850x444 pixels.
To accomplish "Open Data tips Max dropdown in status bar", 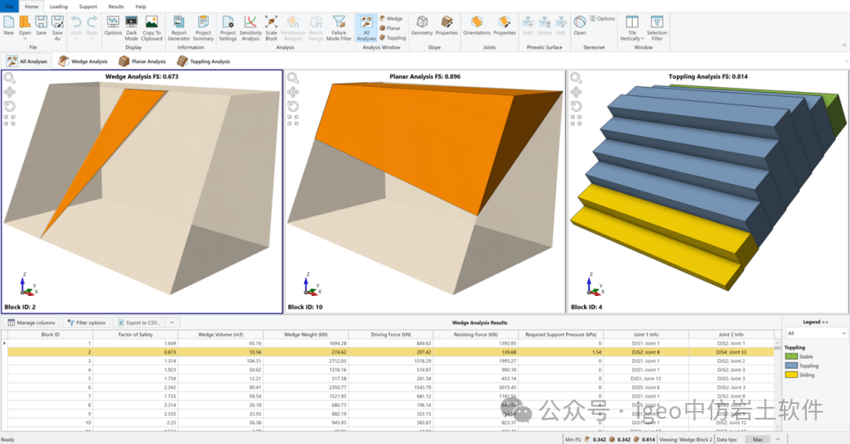I will point(763,439).
